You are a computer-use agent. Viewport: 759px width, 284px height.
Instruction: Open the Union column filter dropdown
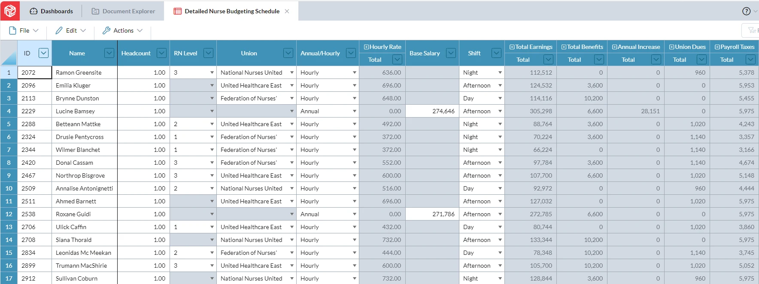(x=288, y=53)
